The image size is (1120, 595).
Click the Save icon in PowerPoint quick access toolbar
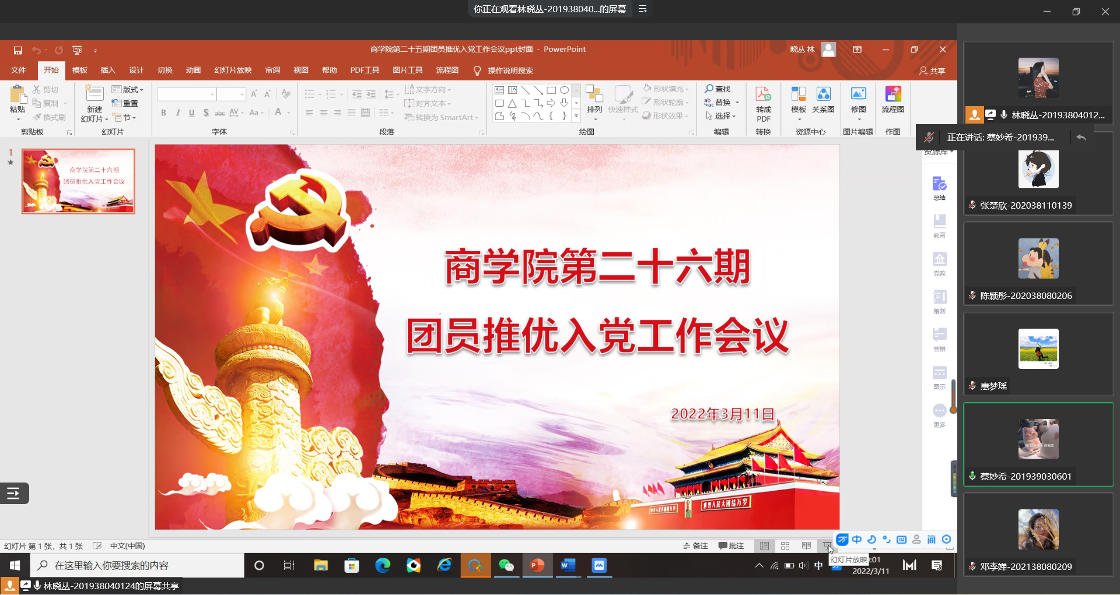[x=17, y=50]
